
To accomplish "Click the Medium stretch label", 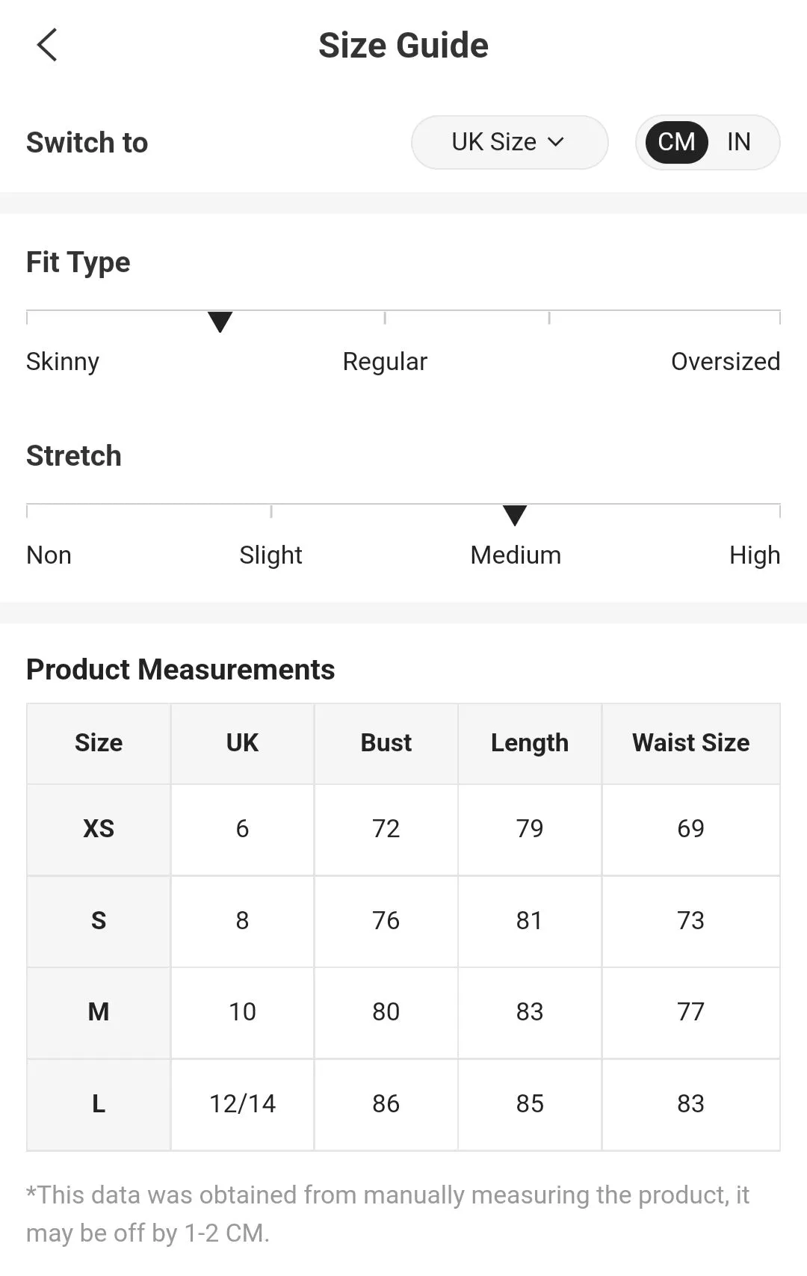I will pyautogui.click(x=516, y=555).
